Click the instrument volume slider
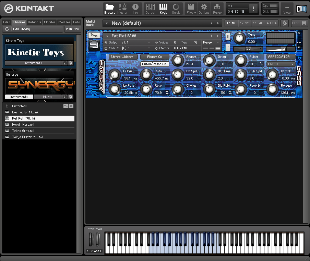 pyautogui.click(x=281, y=49)
